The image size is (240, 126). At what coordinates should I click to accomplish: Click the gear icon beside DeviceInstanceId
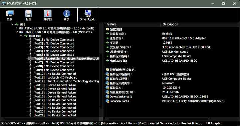[107, 96]
